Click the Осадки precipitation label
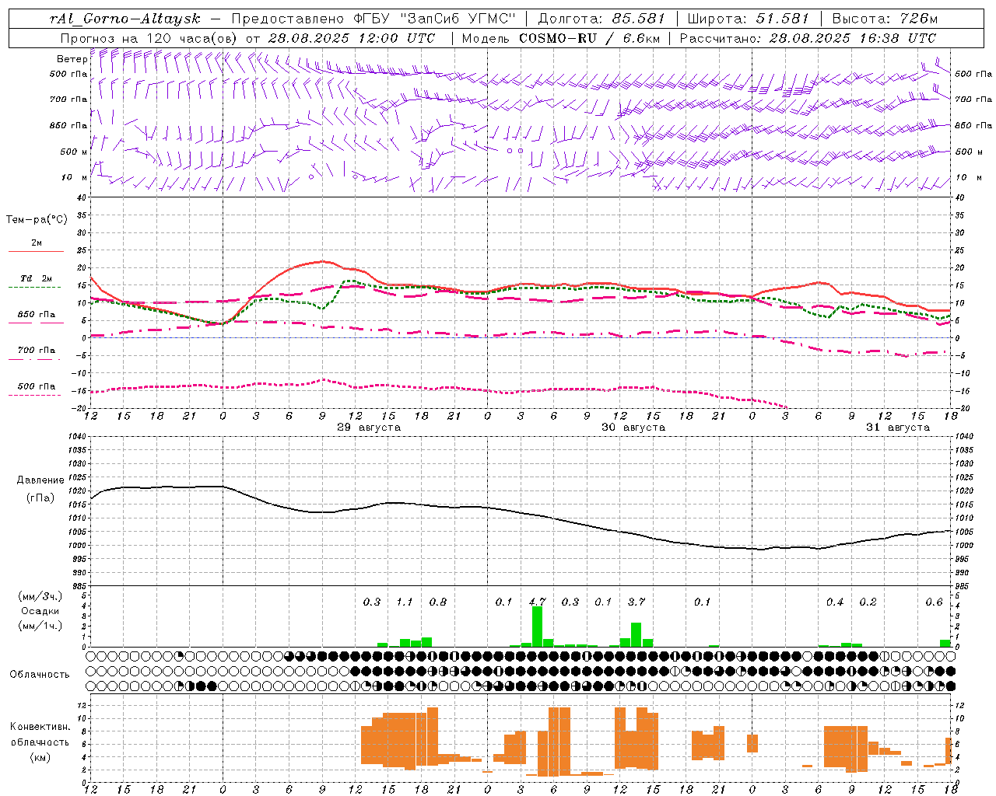The image size is (996, 796). click(40, 611)
